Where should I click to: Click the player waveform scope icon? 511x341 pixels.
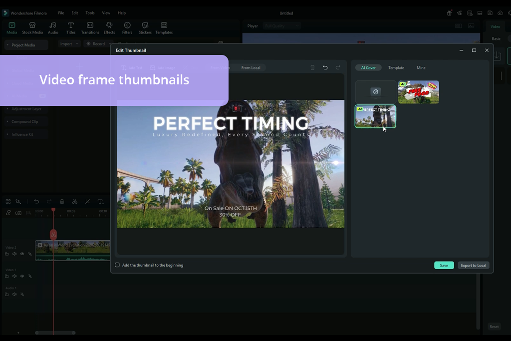[x=471, y=26]
